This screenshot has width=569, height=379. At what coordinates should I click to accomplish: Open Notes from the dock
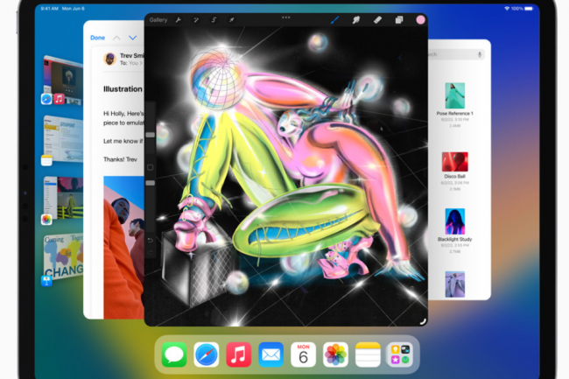(368, 354)
